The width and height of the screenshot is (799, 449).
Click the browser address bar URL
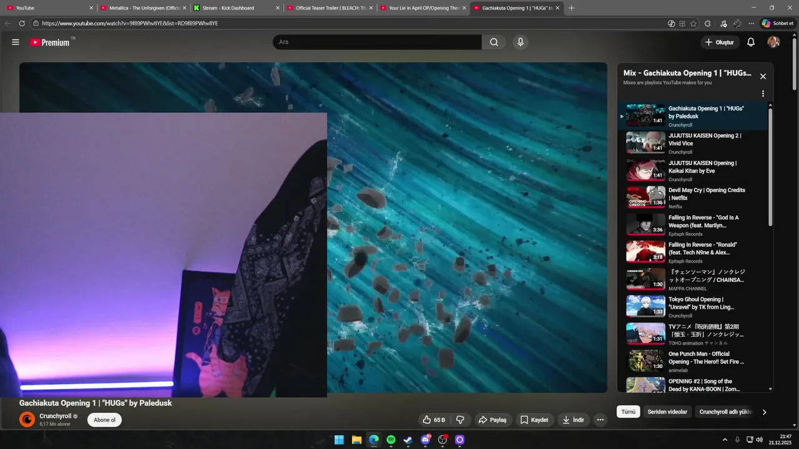pos(130,24)
